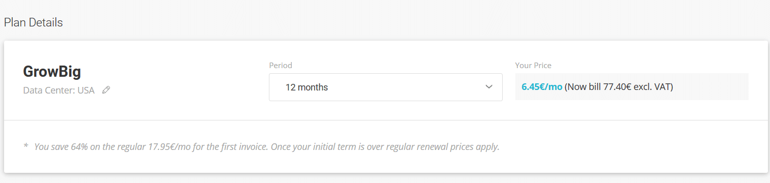Image resolution: width=770 pixels, height=183 pixels.
Task: Click the 6.45€/mo highlighted price
Action: [x=542, y=87]
